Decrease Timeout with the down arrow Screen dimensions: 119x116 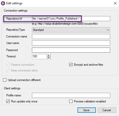[x=49, y=58]
